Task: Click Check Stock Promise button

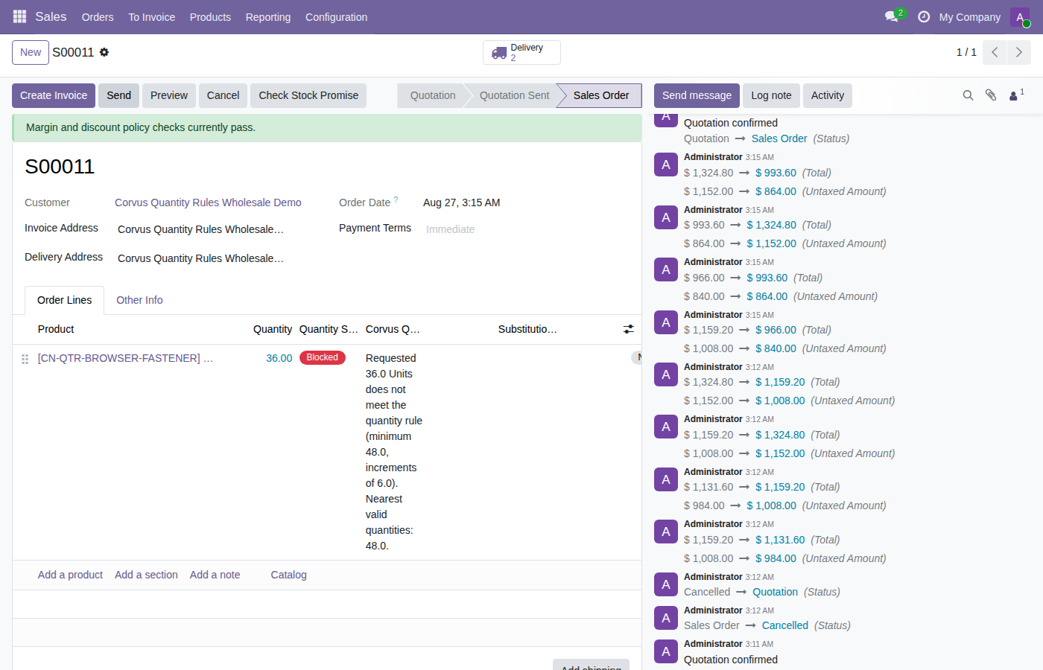Action: (x=308, y=95)
